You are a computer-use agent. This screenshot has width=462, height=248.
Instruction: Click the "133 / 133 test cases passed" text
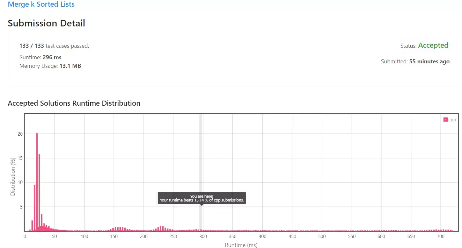(x=54, y=46)
